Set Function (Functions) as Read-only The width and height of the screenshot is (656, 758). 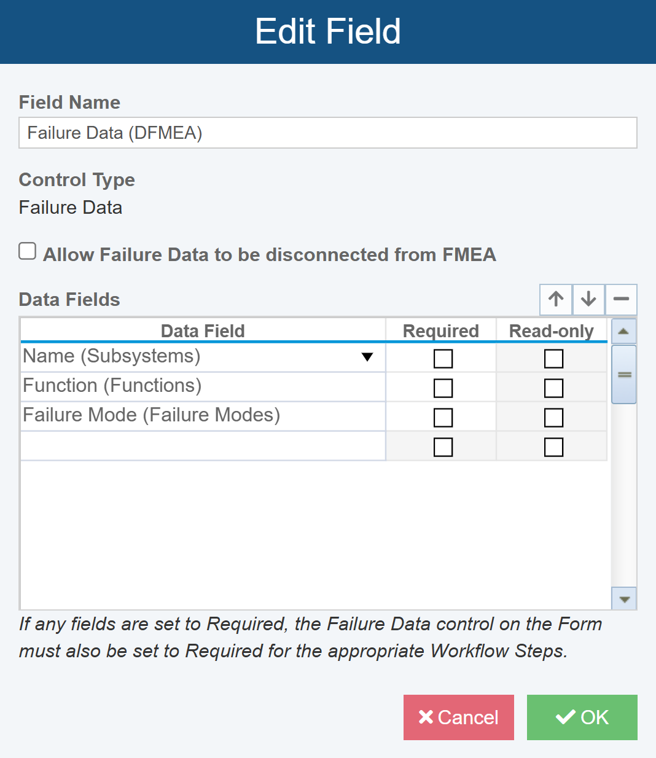pos(553,388)
